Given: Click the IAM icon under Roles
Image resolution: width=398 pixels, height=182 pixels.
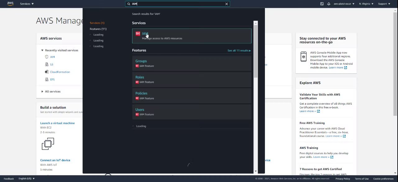Looking at the screenshot, I should pyautogui.click(x=137, y=82).
